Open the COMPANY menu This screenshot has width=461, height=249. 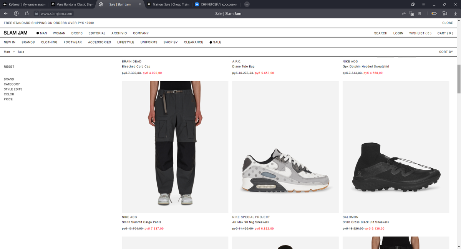141,33
